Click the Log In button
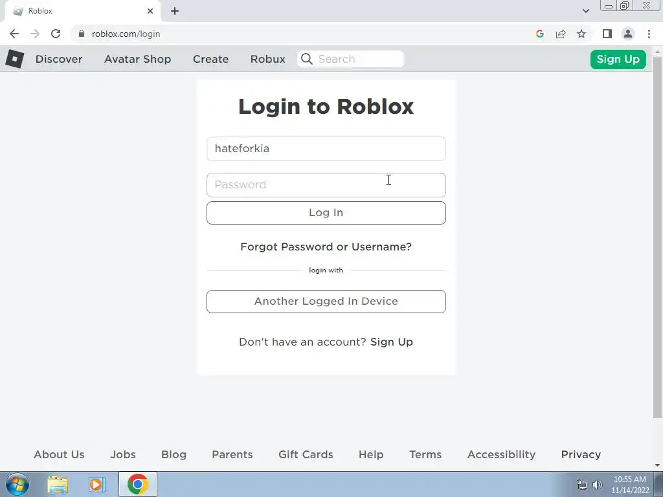 [326, 212]
